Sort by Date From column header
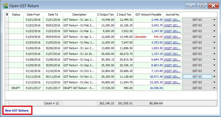The width and height of the screenshot is (221, 117). click(33, 14)
